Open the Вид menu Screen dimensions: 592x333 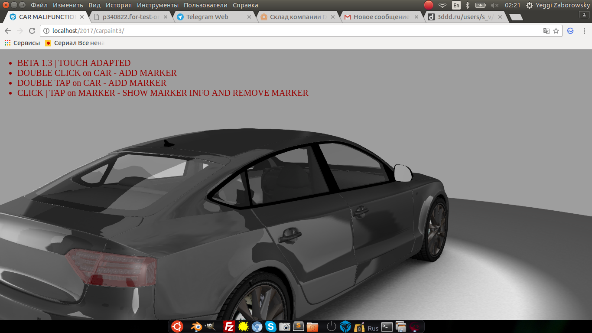point(94,5)
